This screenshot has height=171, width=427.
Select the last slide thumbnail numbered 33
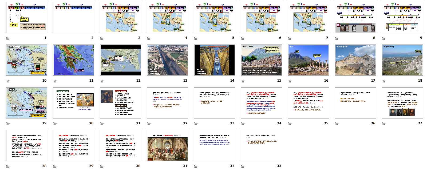click(262, 146)
